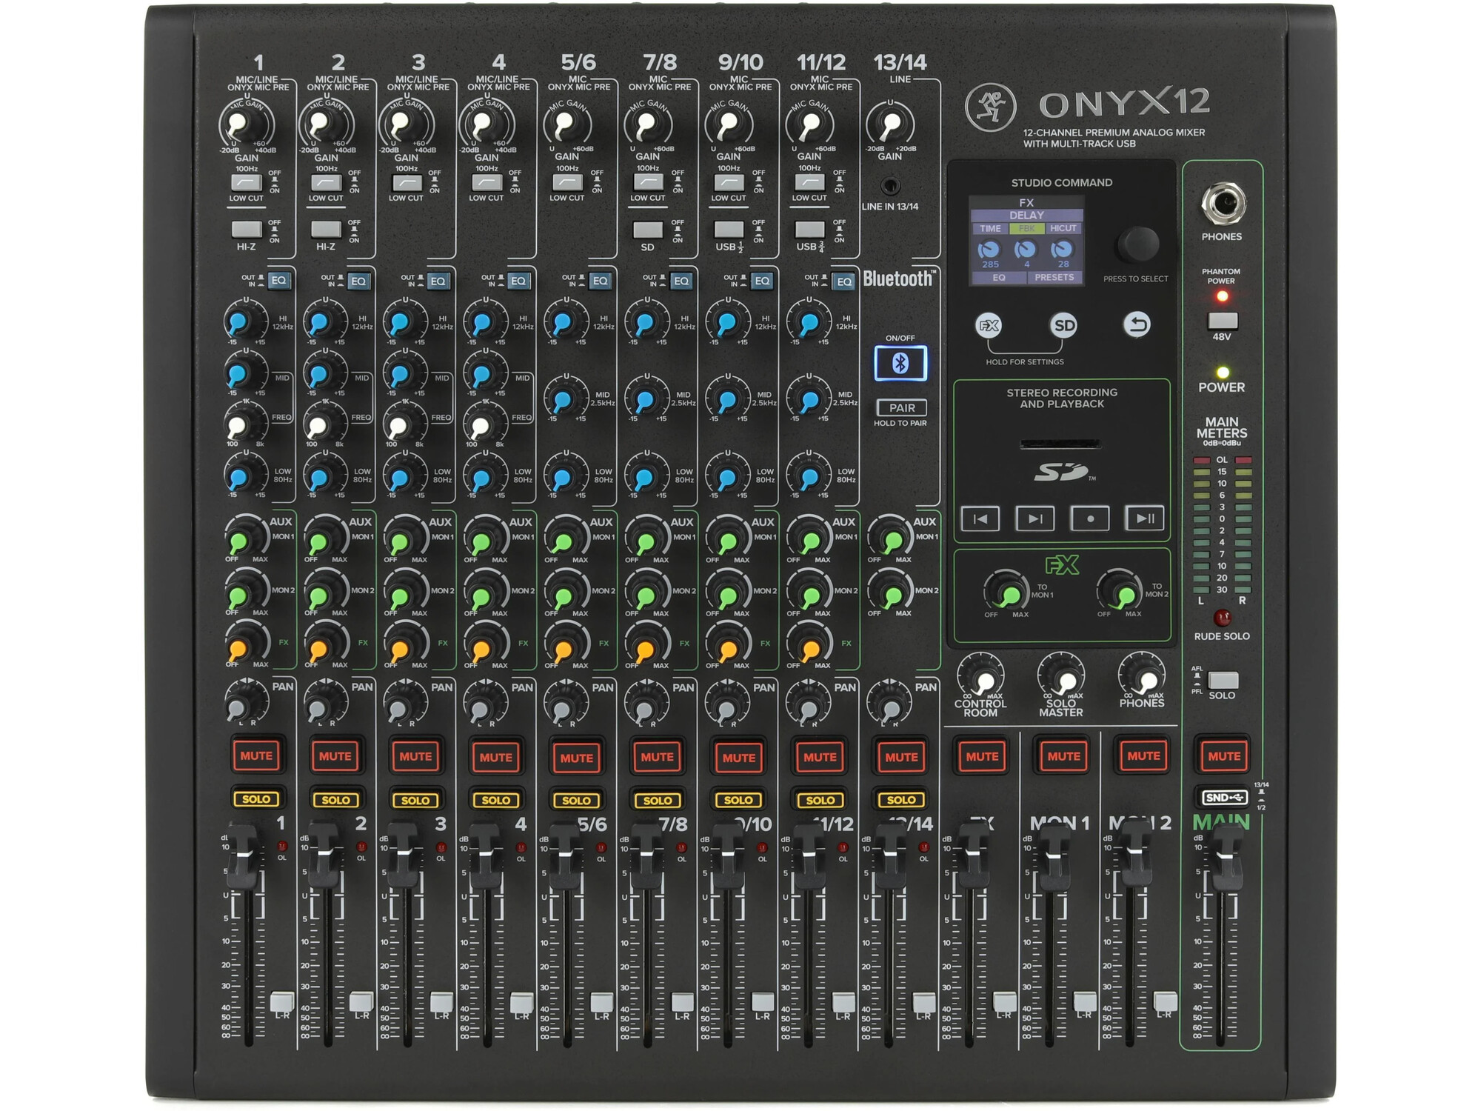Click the PHONES headphone jack
This screenshot has height=1111, width=1481.
[1223, 203]
